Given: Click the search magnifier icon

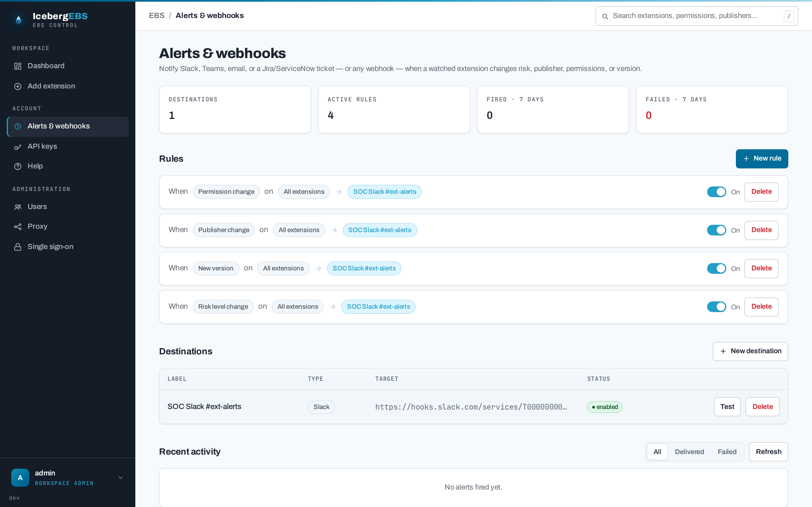Looking at the screenshot, I should click(x=605, y=16).
